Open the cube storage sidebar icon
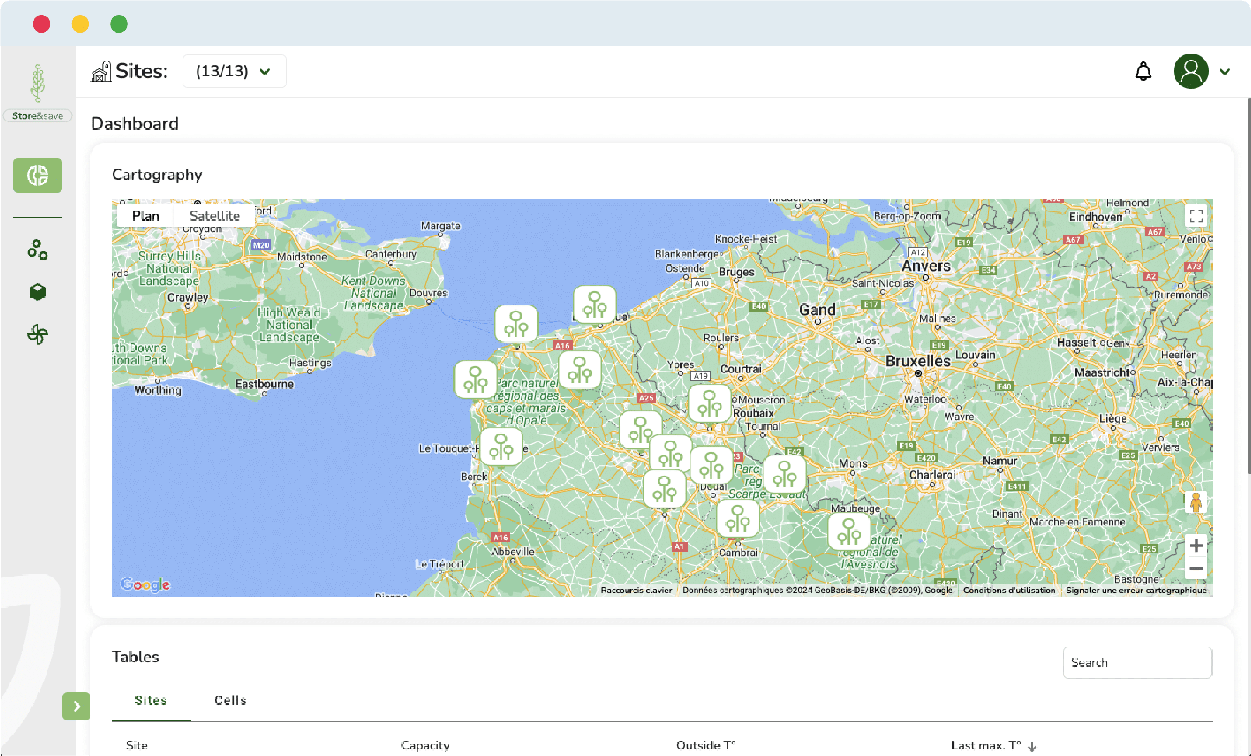This screenshot has height=756, width=1251. click(x=37, y=292)
